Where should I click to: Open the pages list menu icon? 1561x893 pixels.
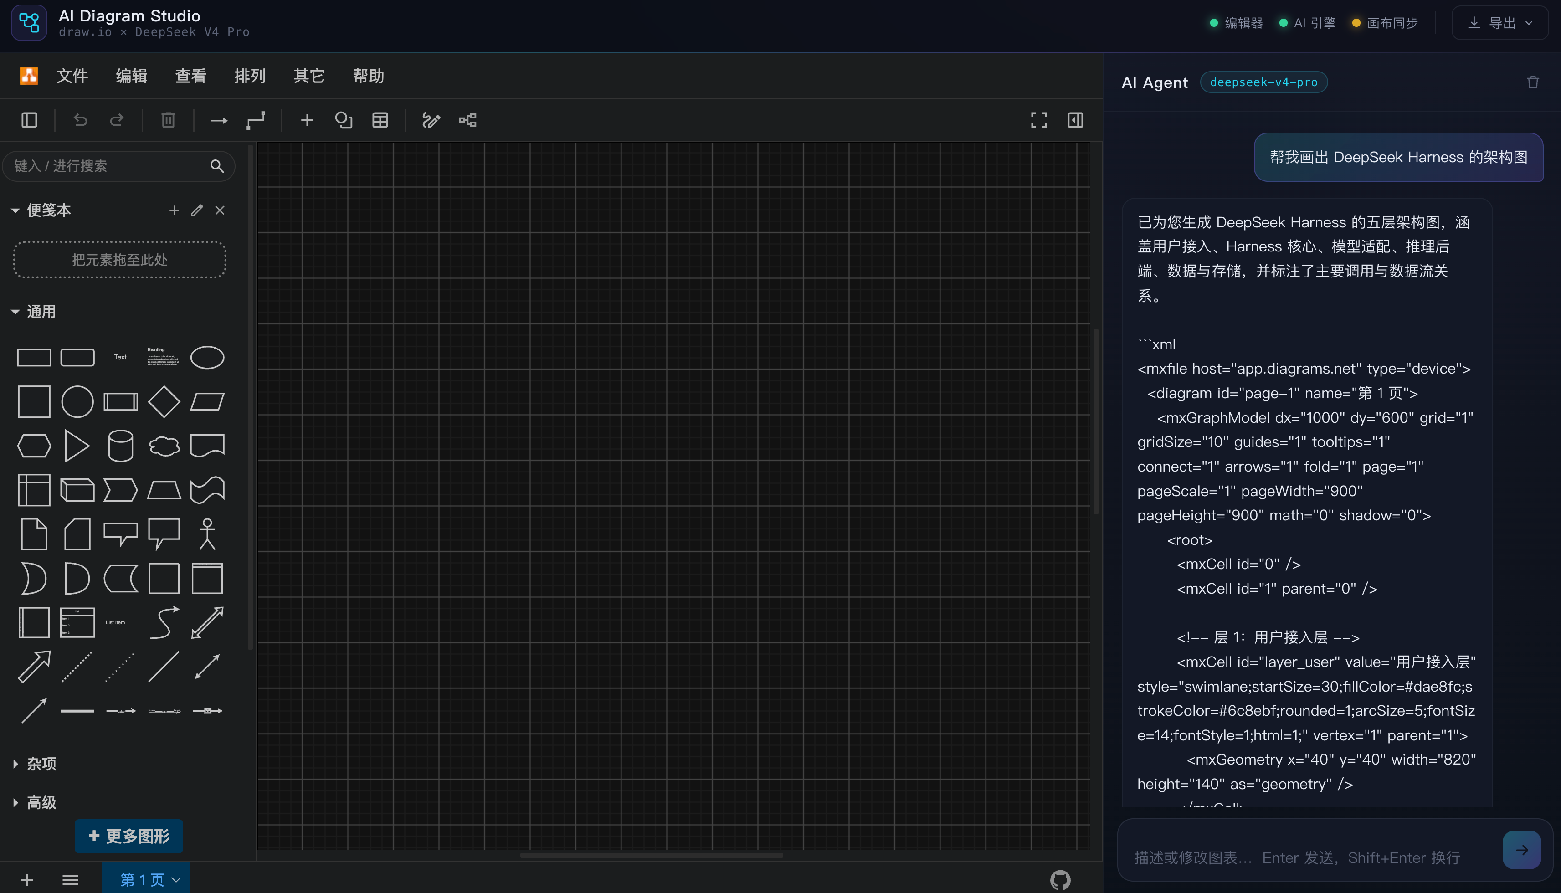point(71,880)
